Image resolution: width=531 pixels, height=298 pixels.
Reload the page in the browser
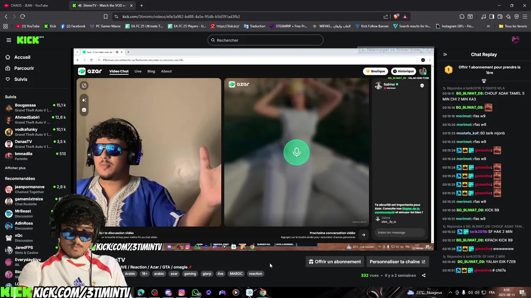[22, 17]
